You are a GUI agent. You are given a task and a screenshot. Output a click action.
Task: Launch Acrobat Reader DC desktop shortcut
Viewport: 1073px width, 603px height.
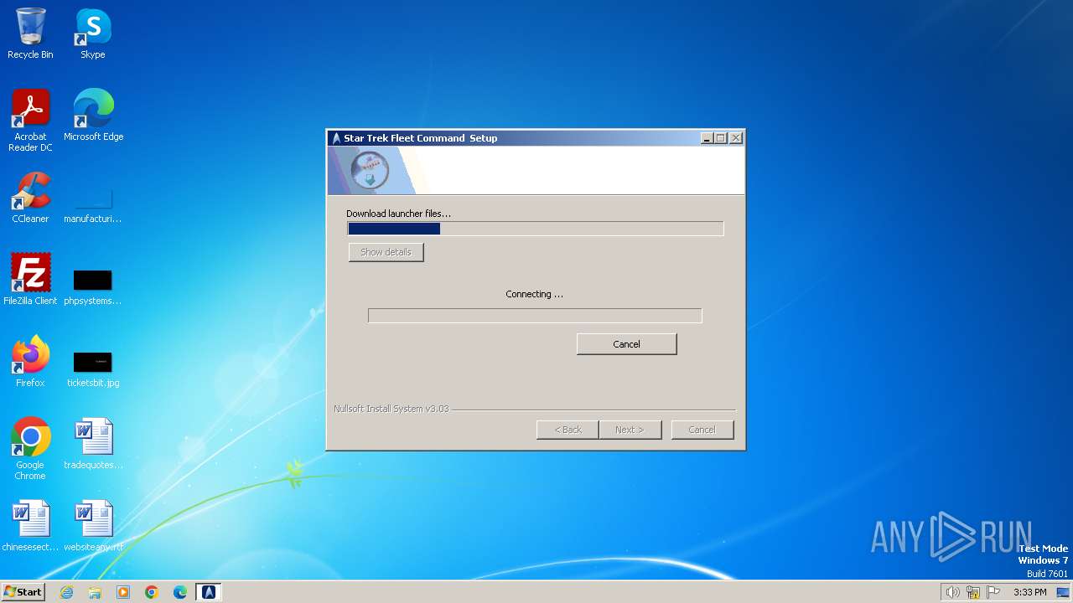click(30, 121)
